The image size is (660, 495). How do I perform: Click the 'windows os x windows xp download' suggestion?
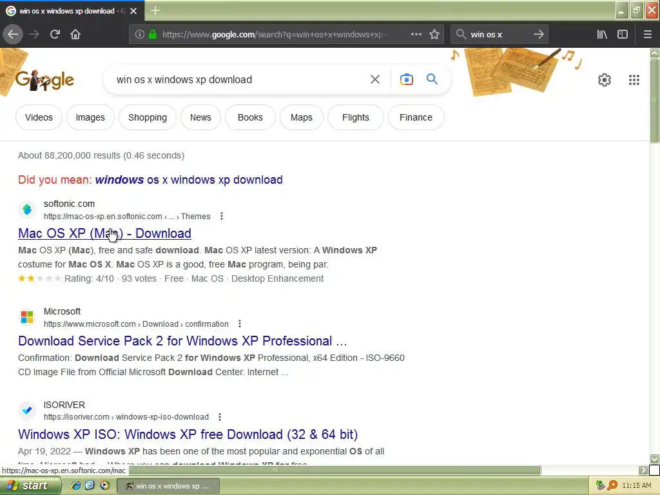pyautogui.click(x=189, y=180)
